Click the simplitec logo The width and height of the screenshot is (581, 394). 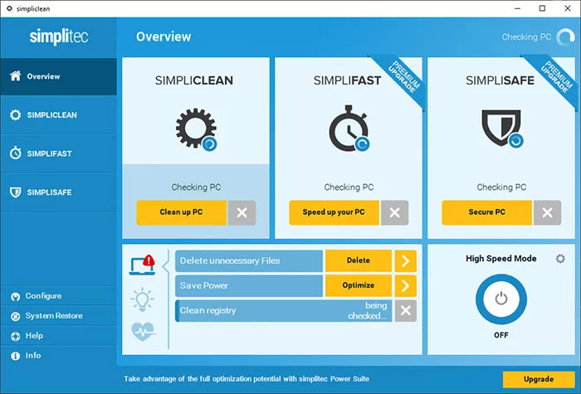pos(59,37)
